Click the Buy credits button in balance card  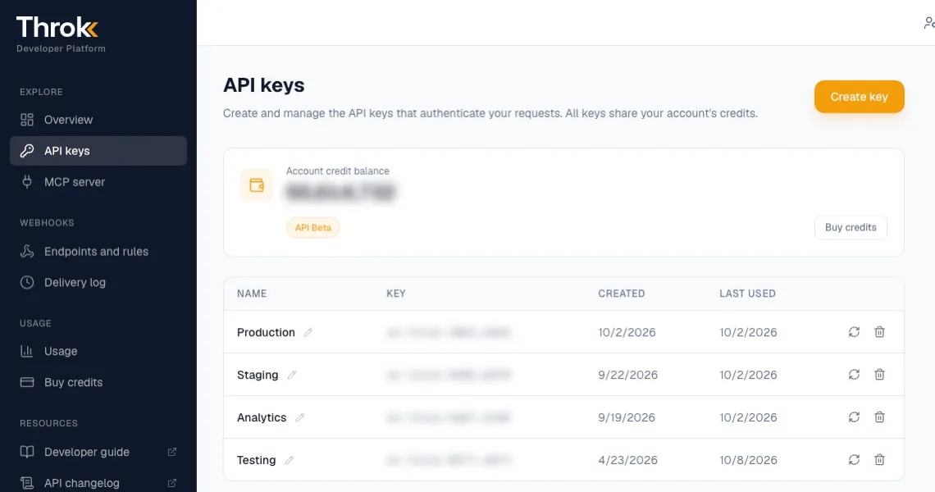851,227
